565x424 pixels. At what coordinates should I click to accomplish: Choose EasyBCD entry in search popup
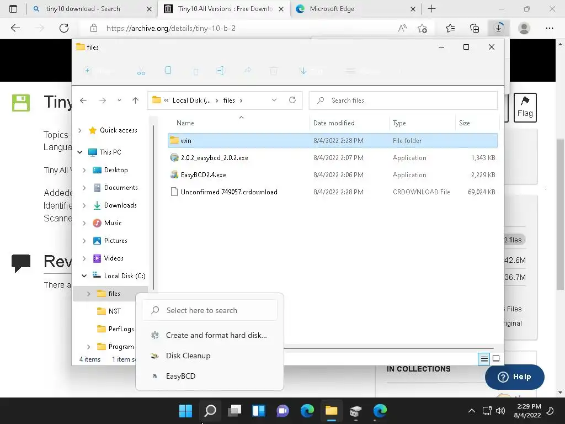tap(209, 376)
